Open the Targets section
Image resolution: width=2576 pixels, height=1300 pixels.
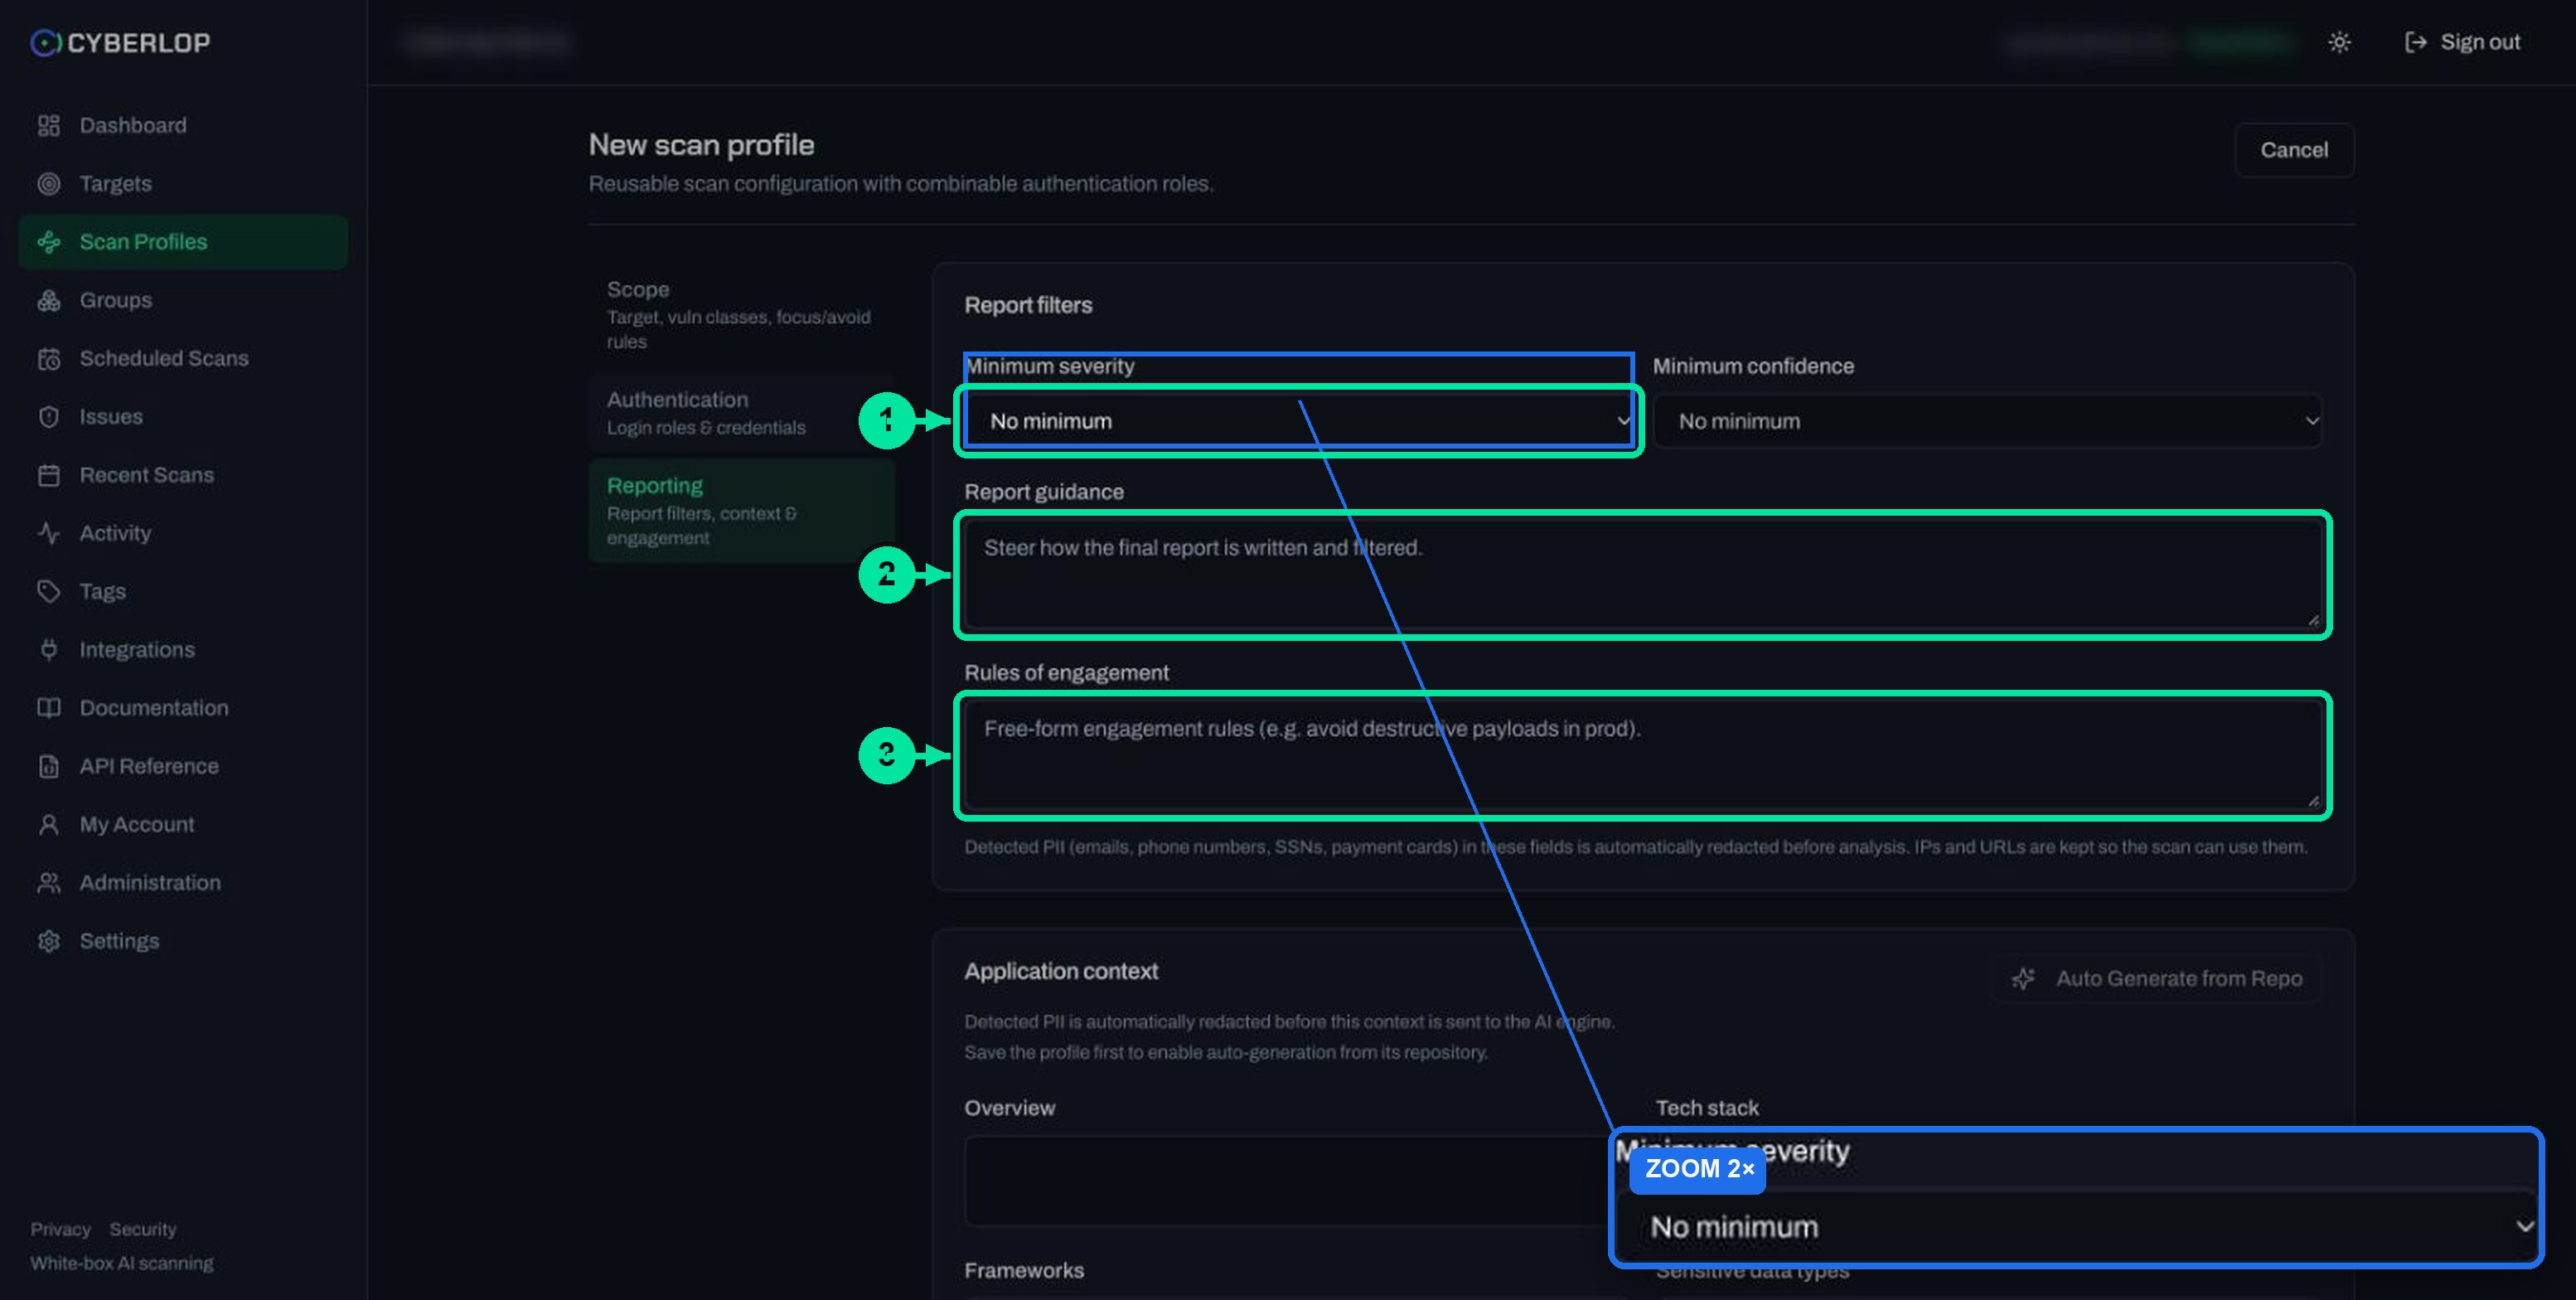coord(183,184)
